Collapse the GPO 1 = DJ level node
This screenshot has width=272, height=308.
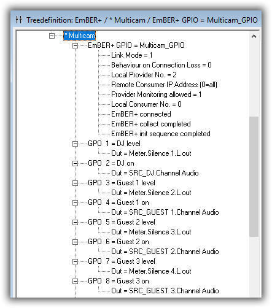[75, 144]
